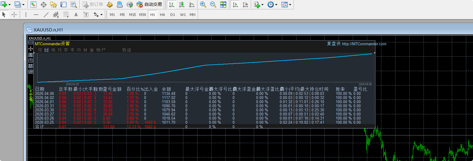Open the new chart dropdown arrow

pyautogui.click(x=9, y=5)
